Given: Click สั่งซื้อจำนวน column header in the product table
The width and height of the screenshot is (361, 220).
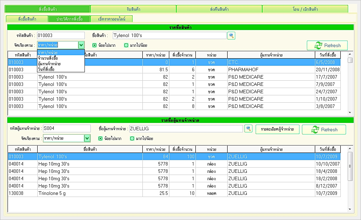Looking at the screenshot, I should 182,55.
